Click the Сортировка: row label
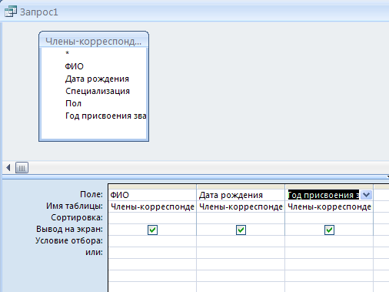This screenshot has width=389, height=292. click(77, 217)
